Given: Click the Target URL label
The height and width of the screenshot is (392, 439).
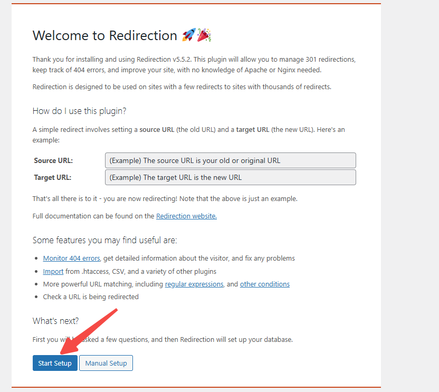Looking at the screenshot, I should (x=53, y=177).
